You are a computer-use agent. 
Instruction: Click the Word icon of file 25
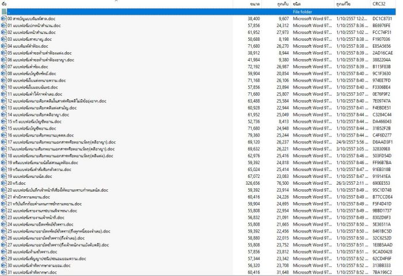(x=4, y=231)
